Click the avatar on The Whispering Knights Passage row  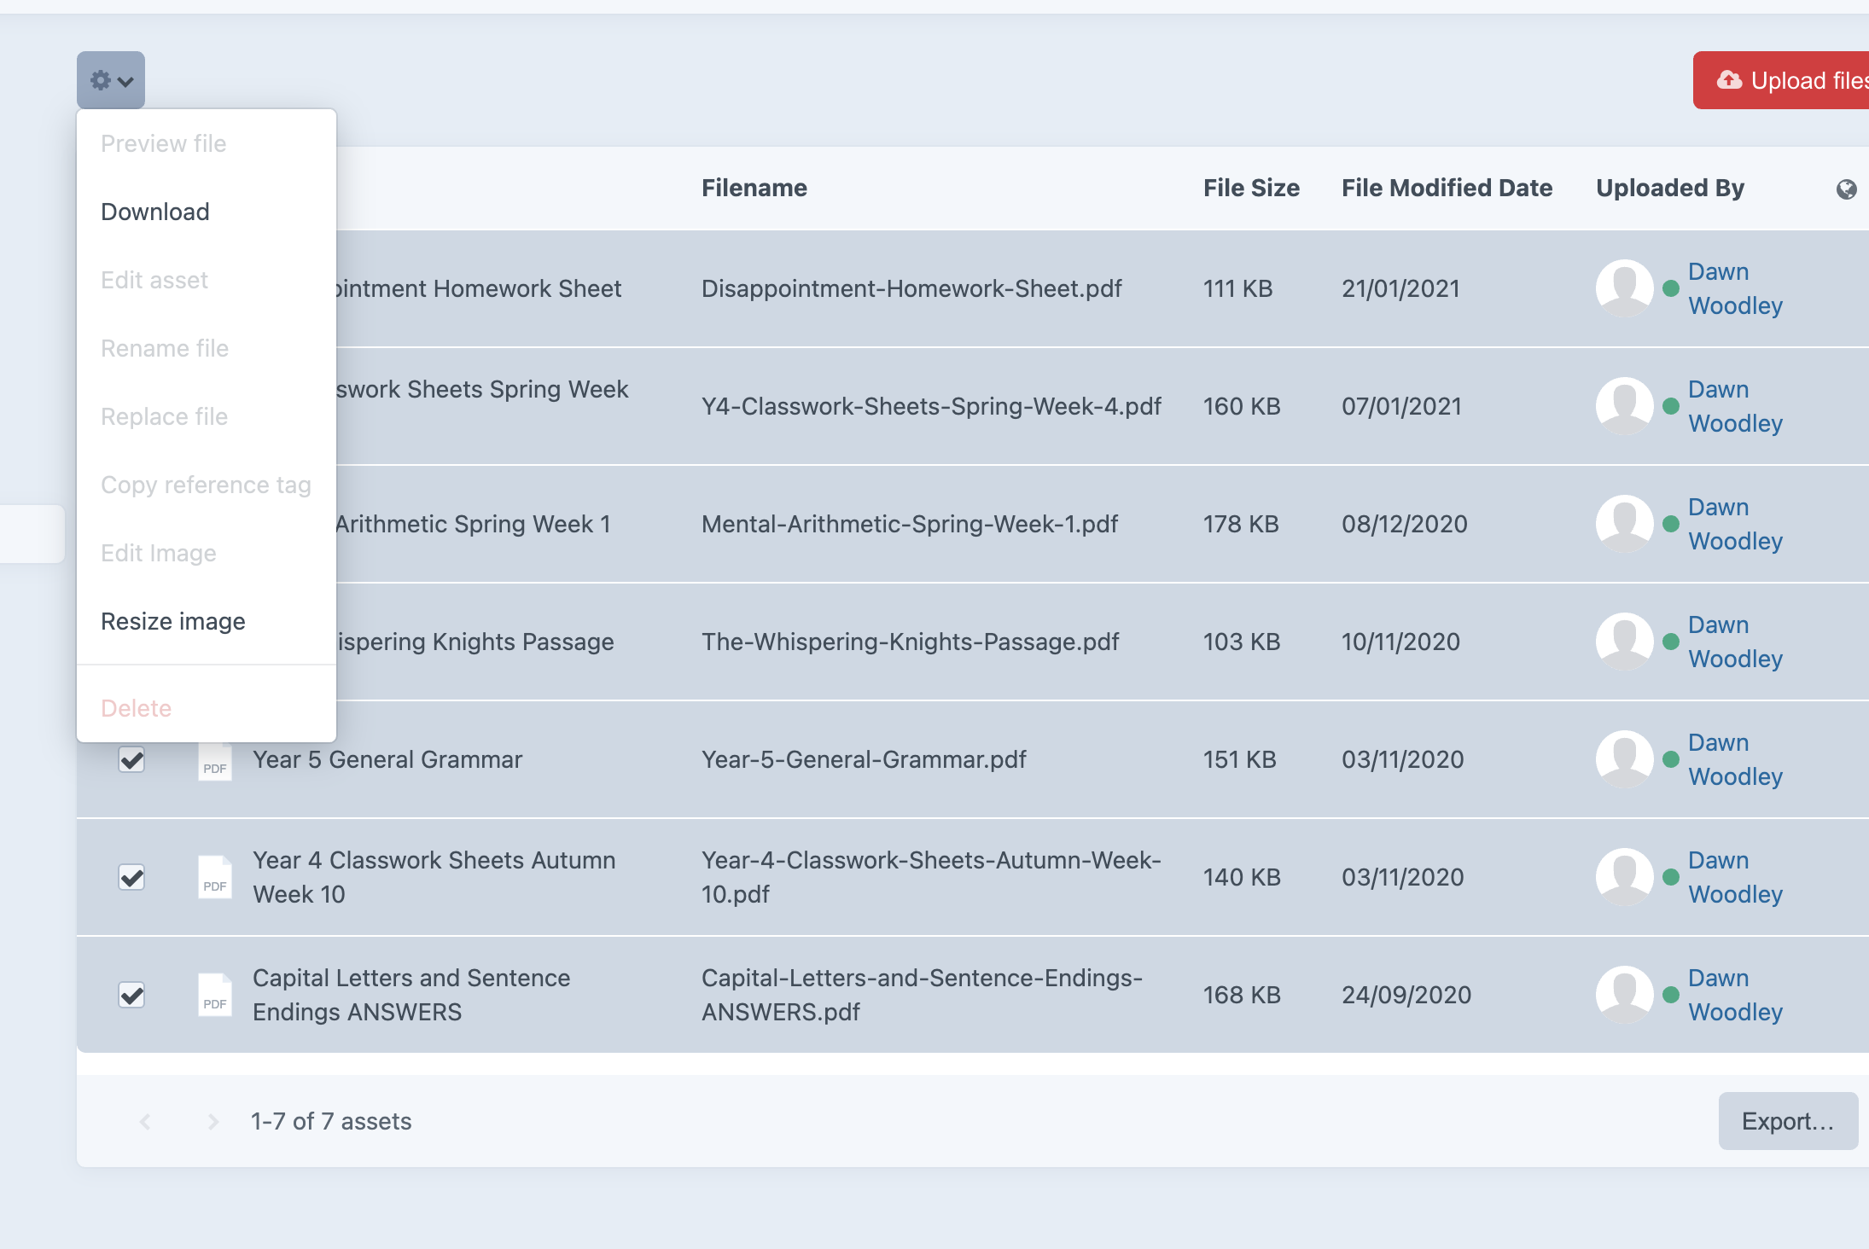click(1626, 642)
